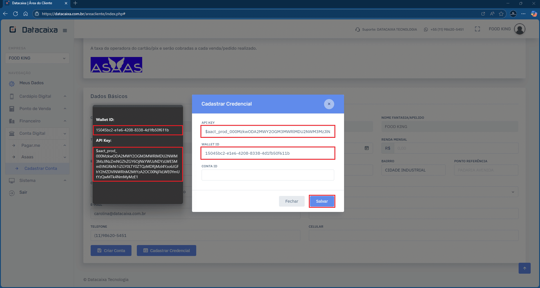Open the Meus Dados gear icon

[x=12, y=83]
